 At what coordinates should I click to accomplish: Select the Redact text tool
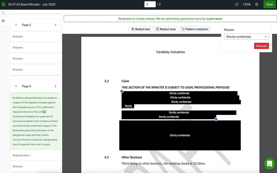coord(141,29)
